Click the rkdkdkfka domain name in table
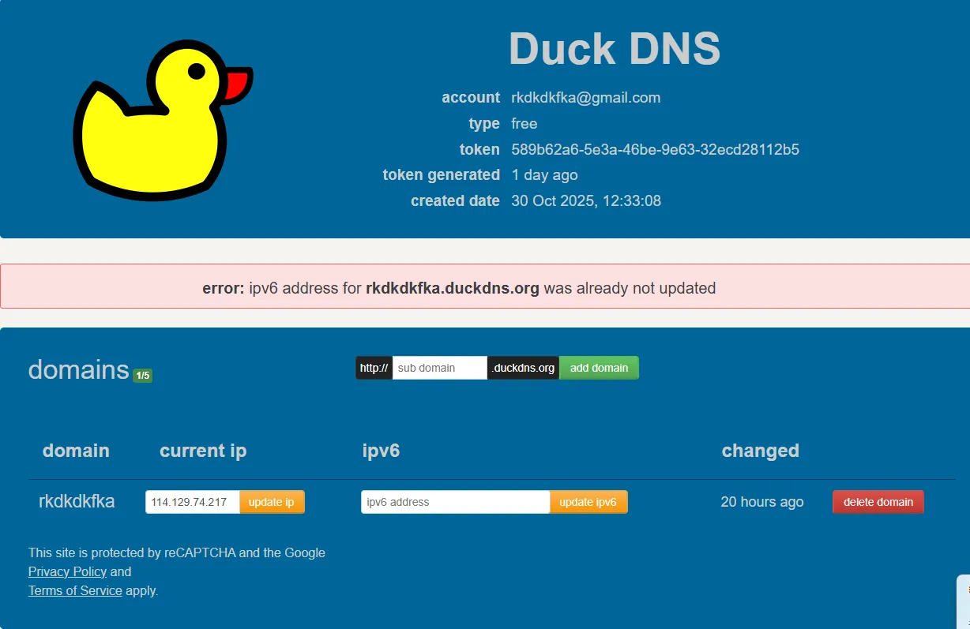Viewport: 970px width, 629px height. pyautogui.click(x=77, y=501)
